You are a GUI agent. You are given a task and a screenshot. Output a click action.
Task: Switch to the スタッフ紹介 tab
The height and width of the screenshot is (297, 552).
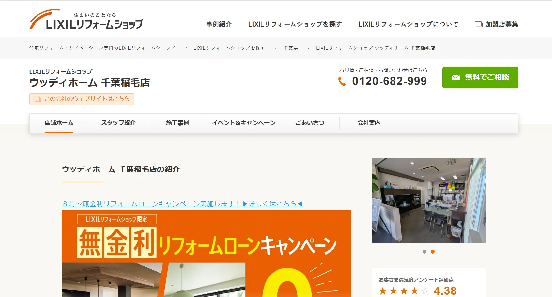[x=118, y=123]
